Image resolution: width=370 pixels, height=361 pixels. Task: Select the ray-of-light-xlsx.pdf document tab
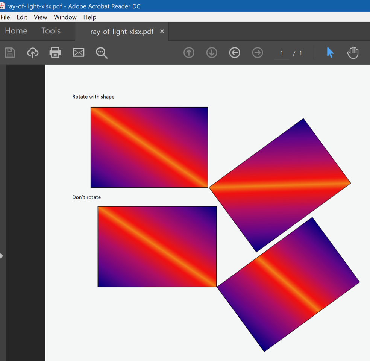tap(122, 32)
